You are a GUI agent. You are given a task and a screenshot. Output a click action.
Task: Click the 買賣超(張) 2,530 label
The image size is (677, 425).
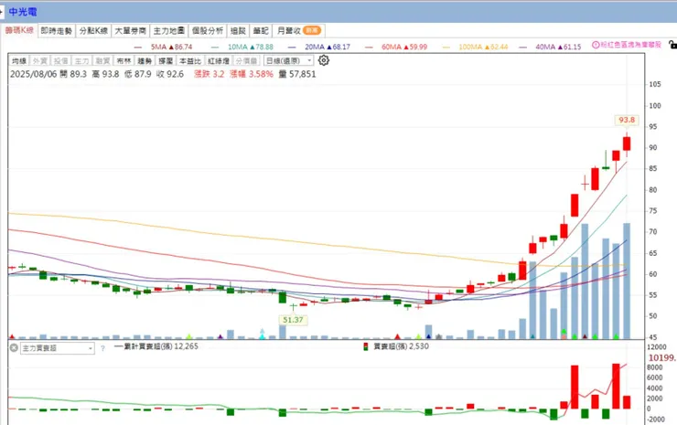click(x=401, y=346)
